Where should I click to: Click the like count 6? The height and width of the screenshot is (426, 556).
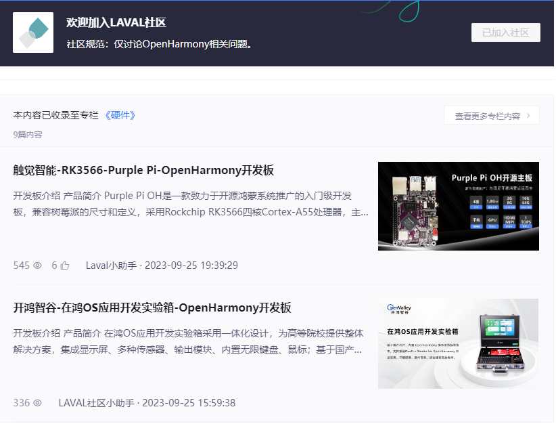coord(53,265)
